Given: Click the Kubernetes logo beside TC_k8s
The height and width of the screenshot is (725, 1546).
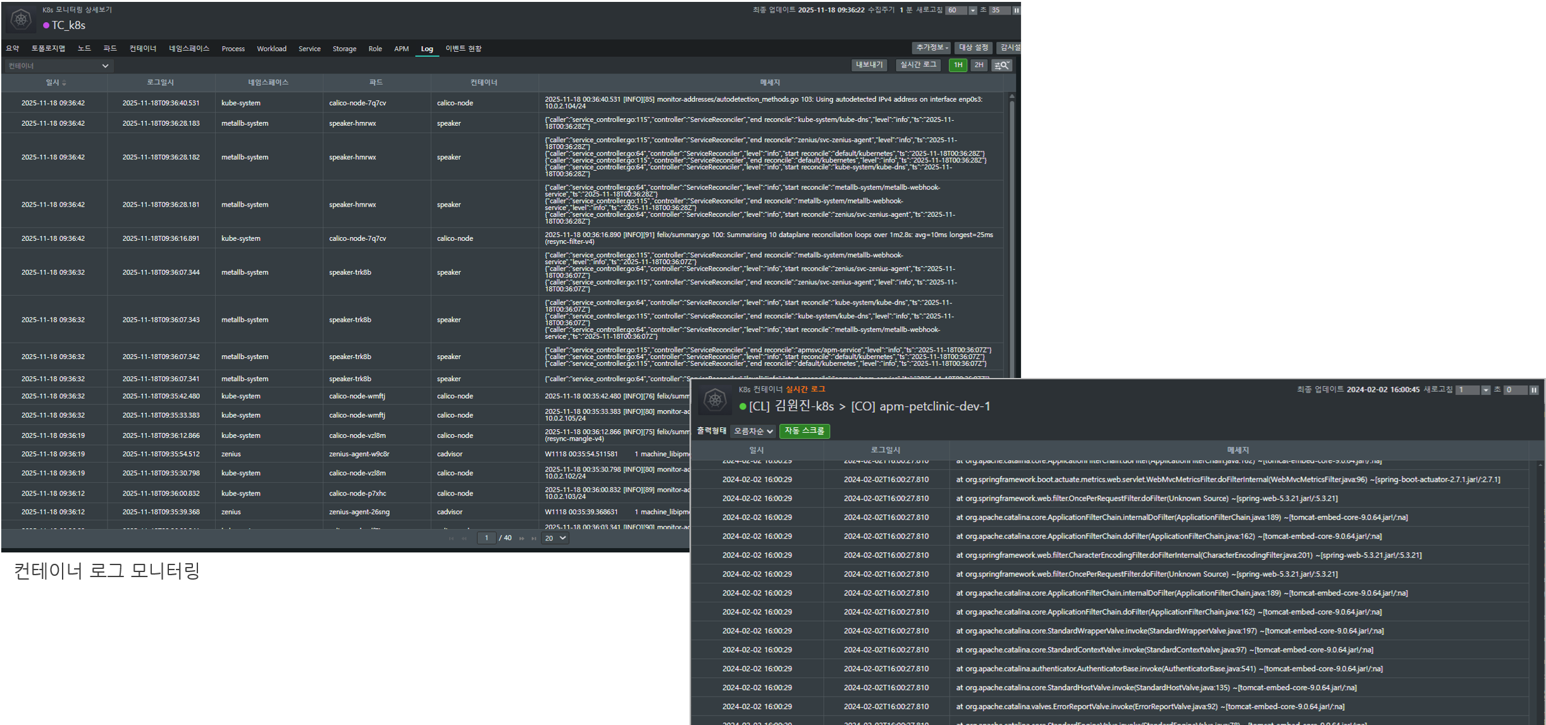Looking at the screenshot, I should 21,20.
